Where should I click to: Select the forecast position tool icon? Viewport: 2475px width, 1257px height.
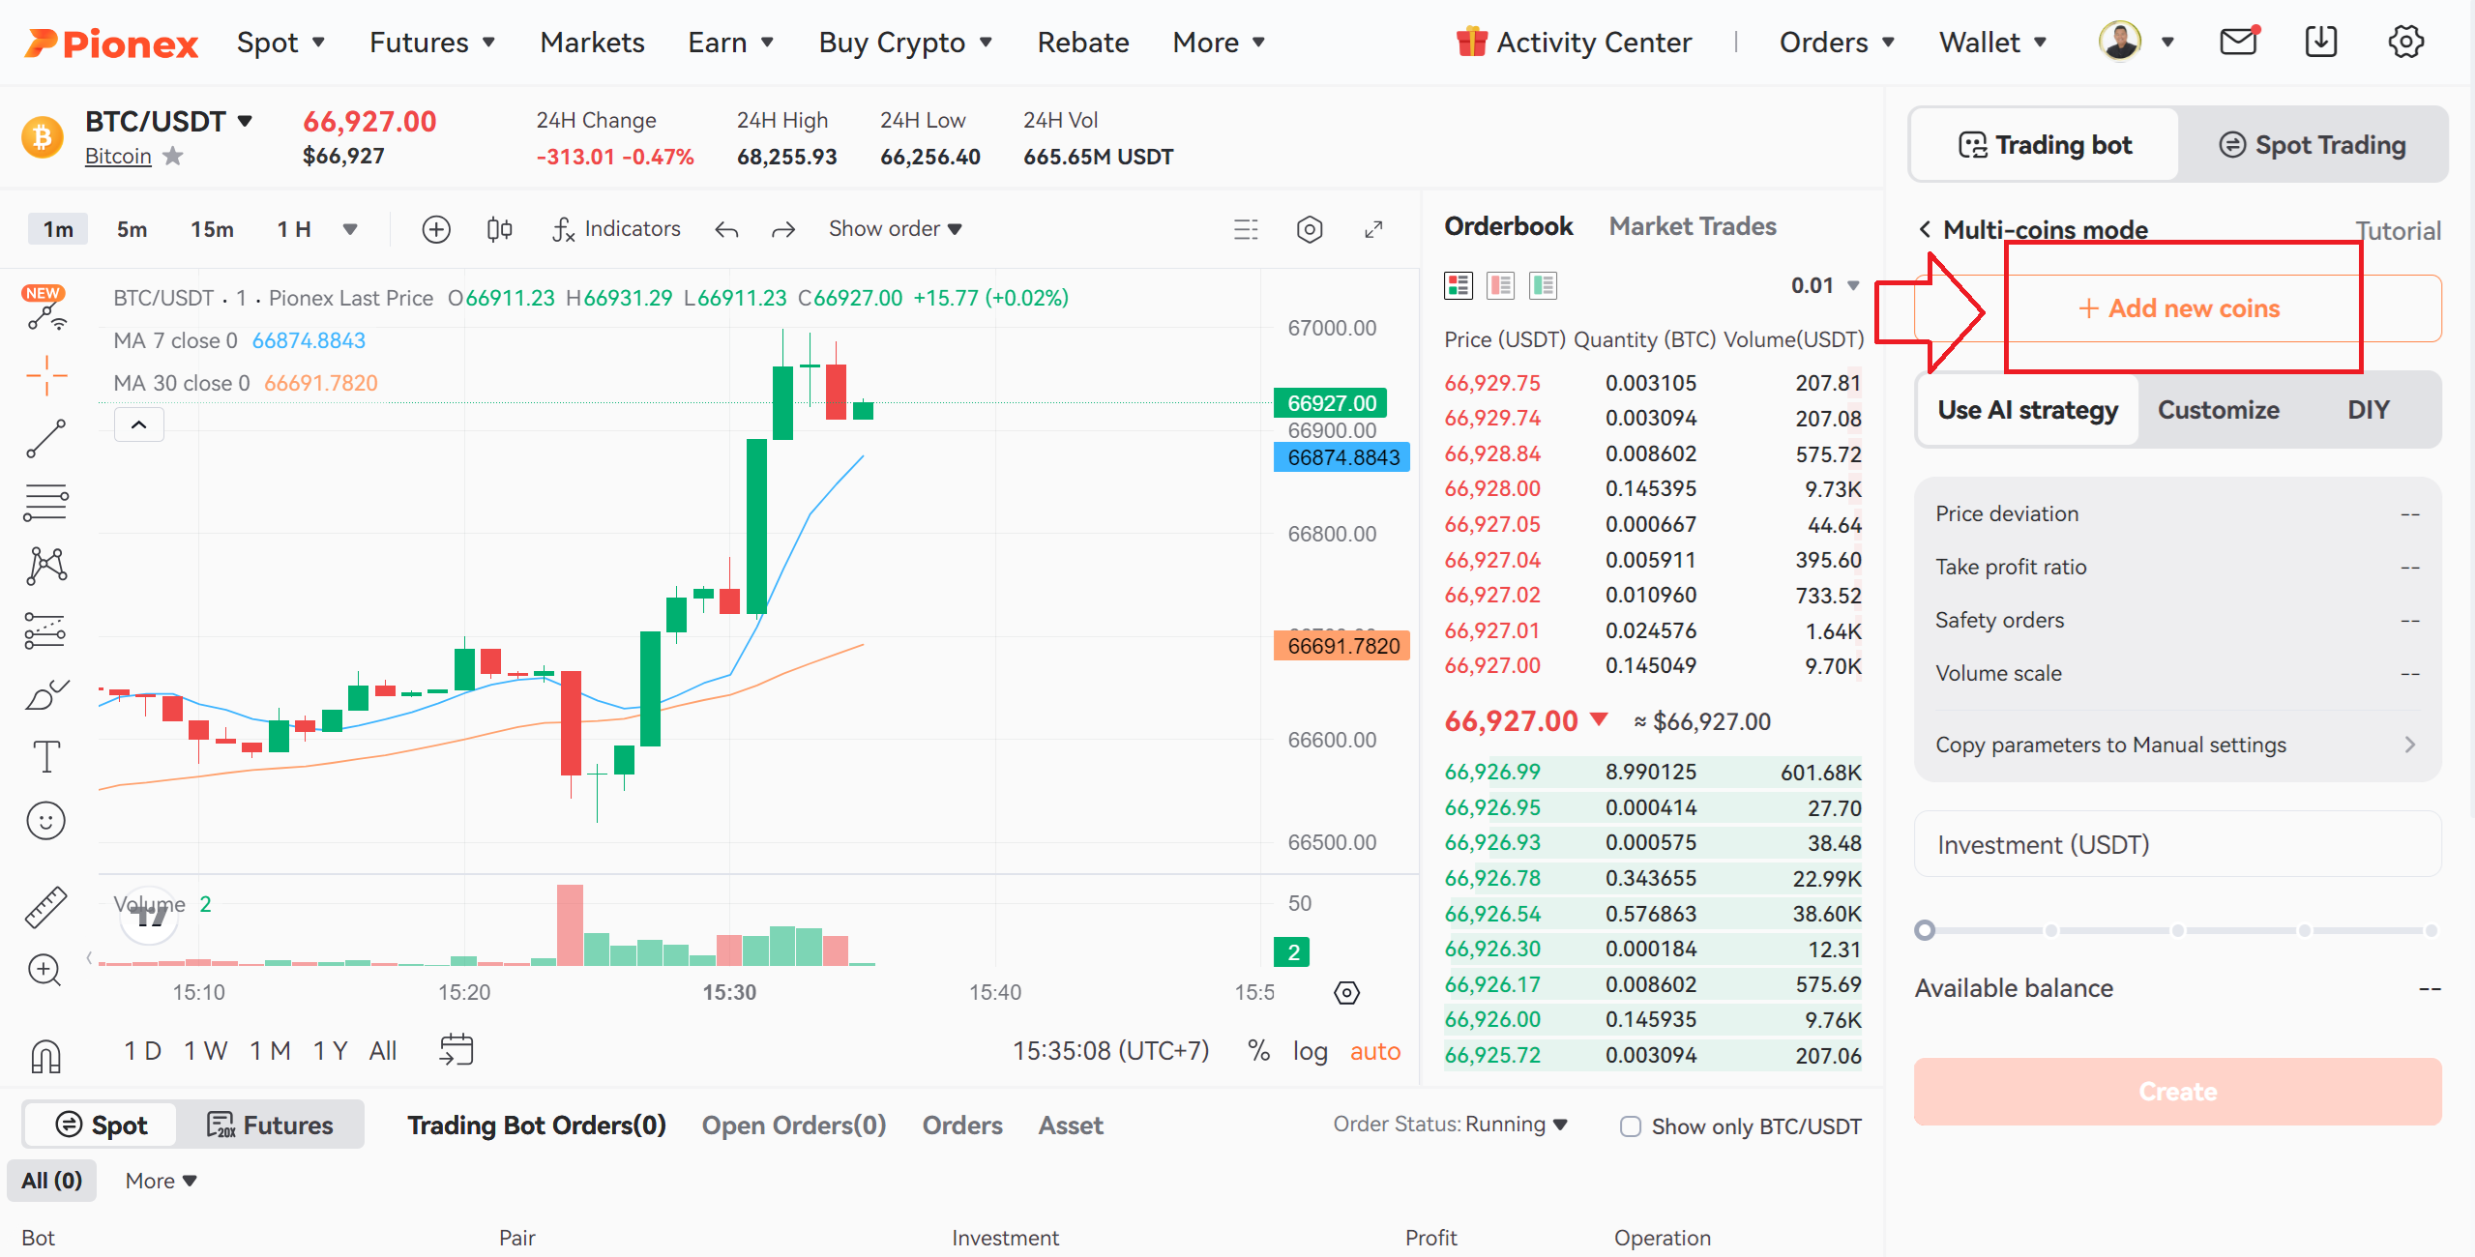click(x=45, y=630)
